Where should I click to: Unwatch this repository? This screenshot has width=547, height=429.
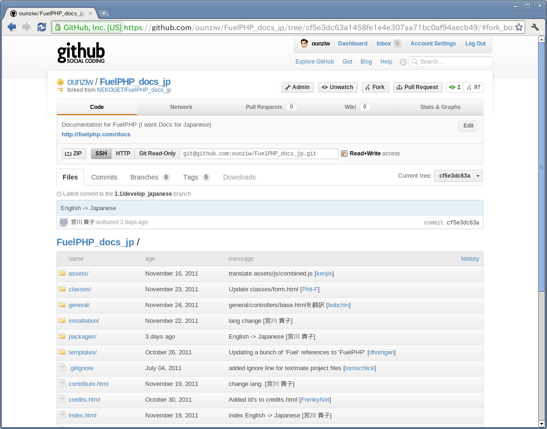338,87
